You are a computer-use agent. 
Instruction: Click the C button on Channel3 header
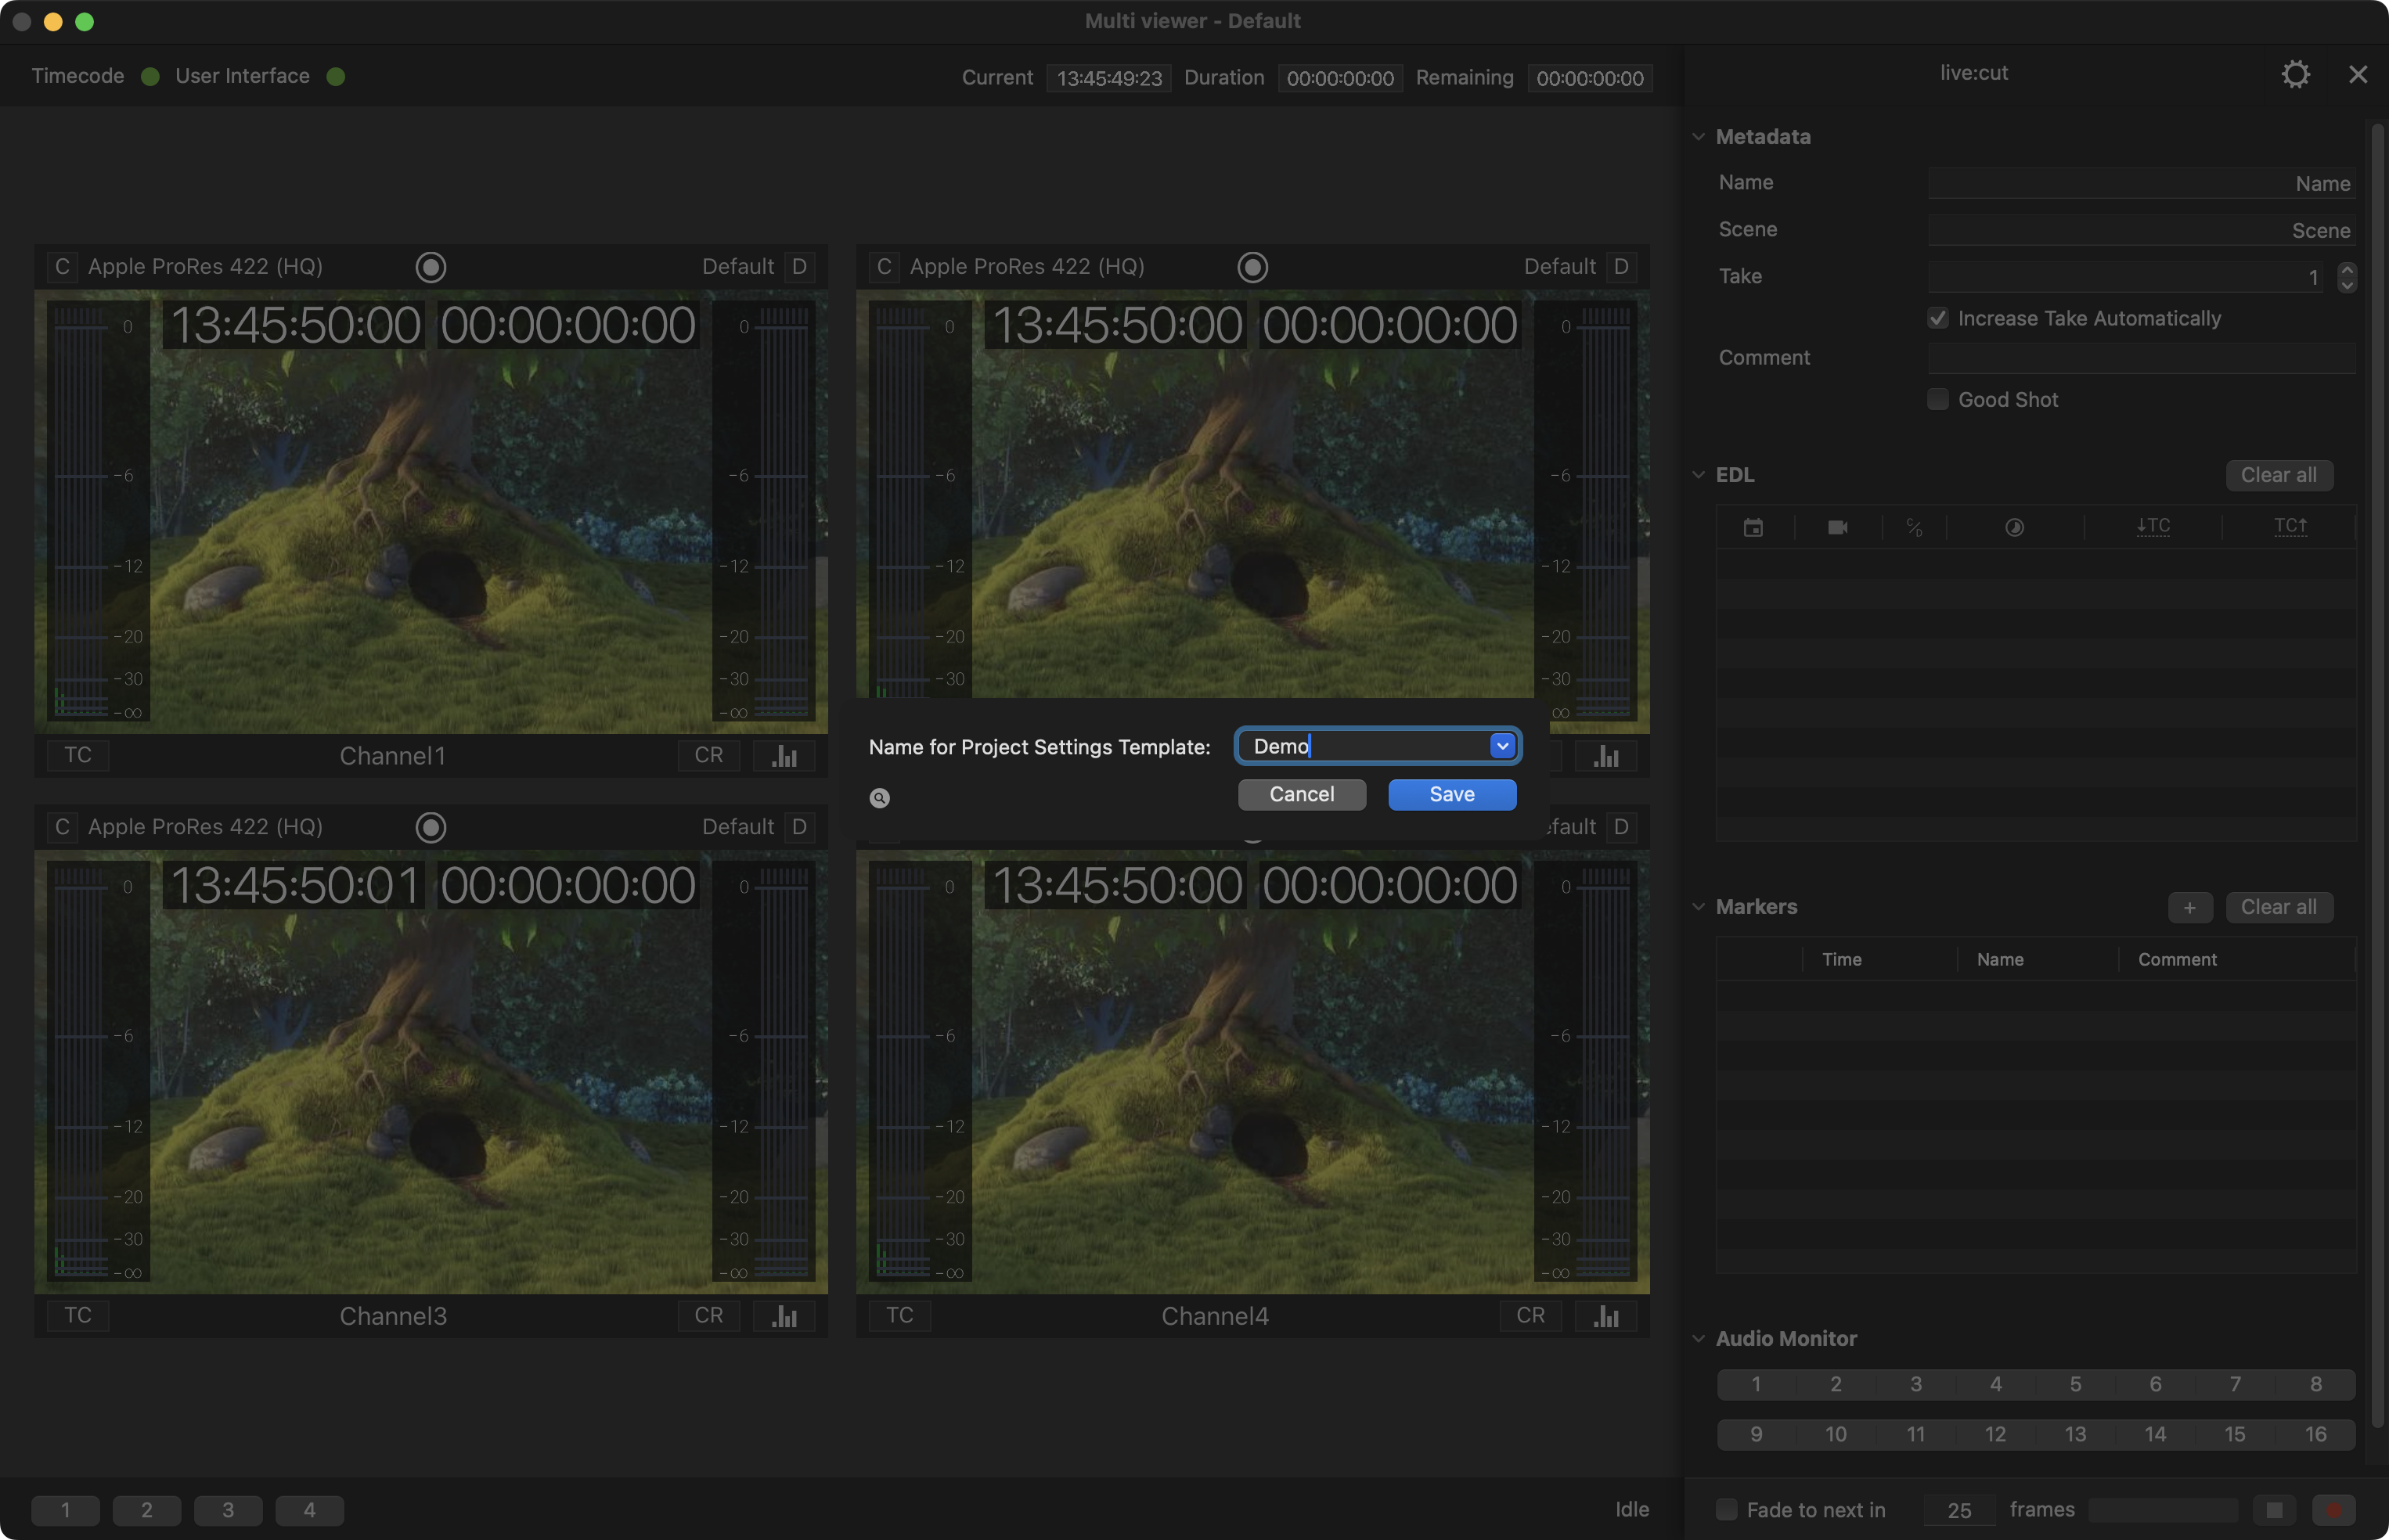[x=62, y=827]
